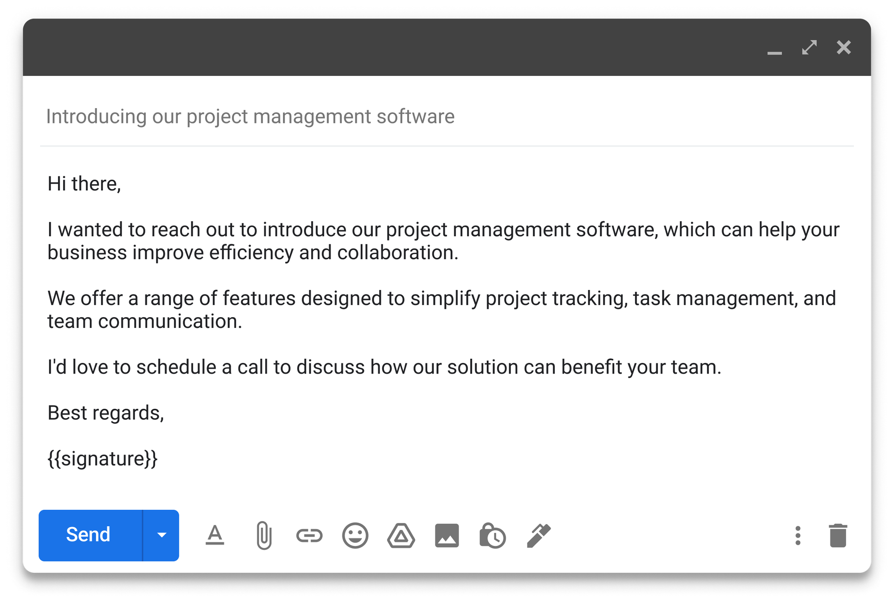Open text formatting options
Image resolution: width=894 pixels, height=600 pixels.
pos(215,535)
